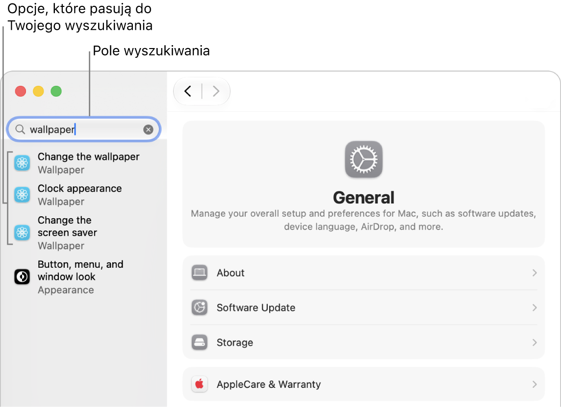Click the large General gear icon
Viewport: 561px width, 407px height.
(x=363, y=159)
